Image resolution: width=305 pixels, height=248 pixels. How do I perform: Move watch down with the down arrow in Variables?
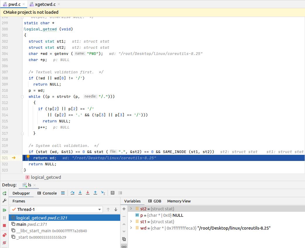pyautogui.click(x=124, y=231)
